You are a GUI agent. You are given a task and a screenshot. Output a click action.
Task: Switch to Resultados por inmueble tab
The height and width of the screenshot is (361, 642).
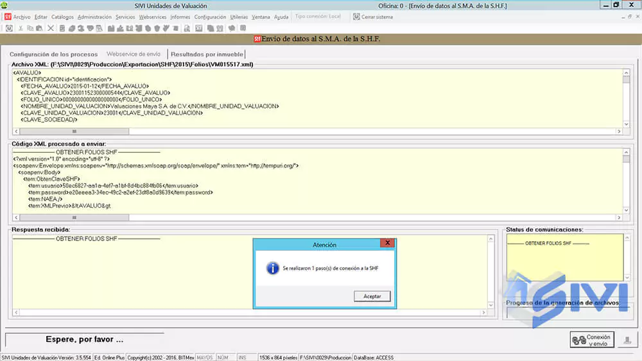coord(207,55)
